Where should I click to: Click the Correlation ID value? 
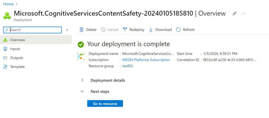(x=230, y=60)
